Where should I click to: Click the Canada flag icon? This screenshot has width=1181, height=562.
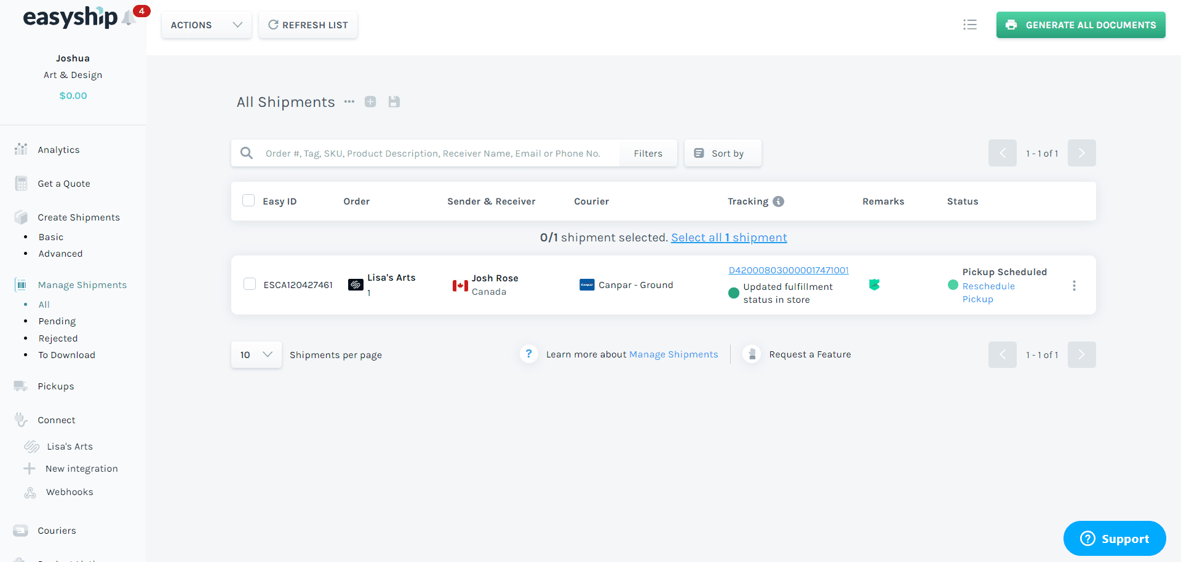click(x=460, y=286)
